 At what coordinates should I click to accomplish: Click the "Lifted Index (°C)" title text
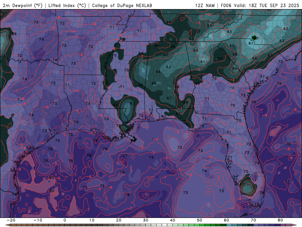[x=67, y=5]
